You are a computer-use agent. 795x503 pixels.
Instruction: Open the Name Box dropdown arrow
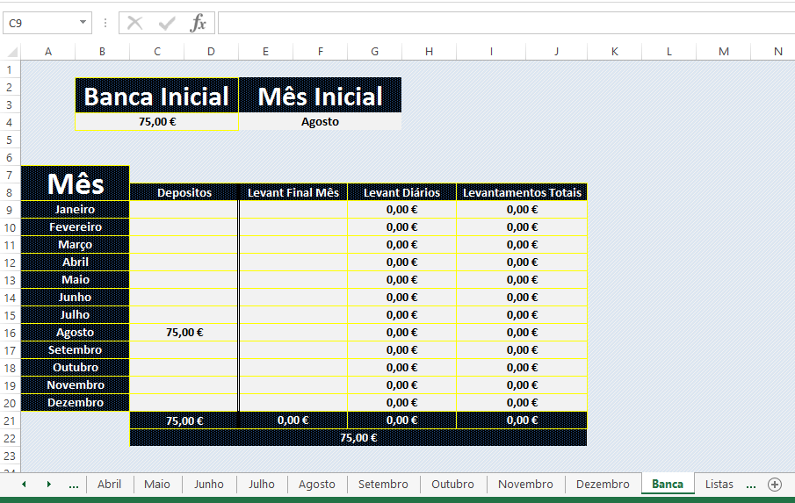tap(83, 22)
